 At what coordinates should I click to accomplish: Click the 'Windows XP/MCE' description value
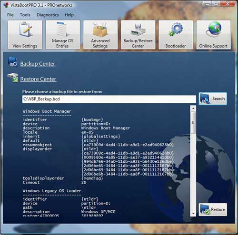99,212
